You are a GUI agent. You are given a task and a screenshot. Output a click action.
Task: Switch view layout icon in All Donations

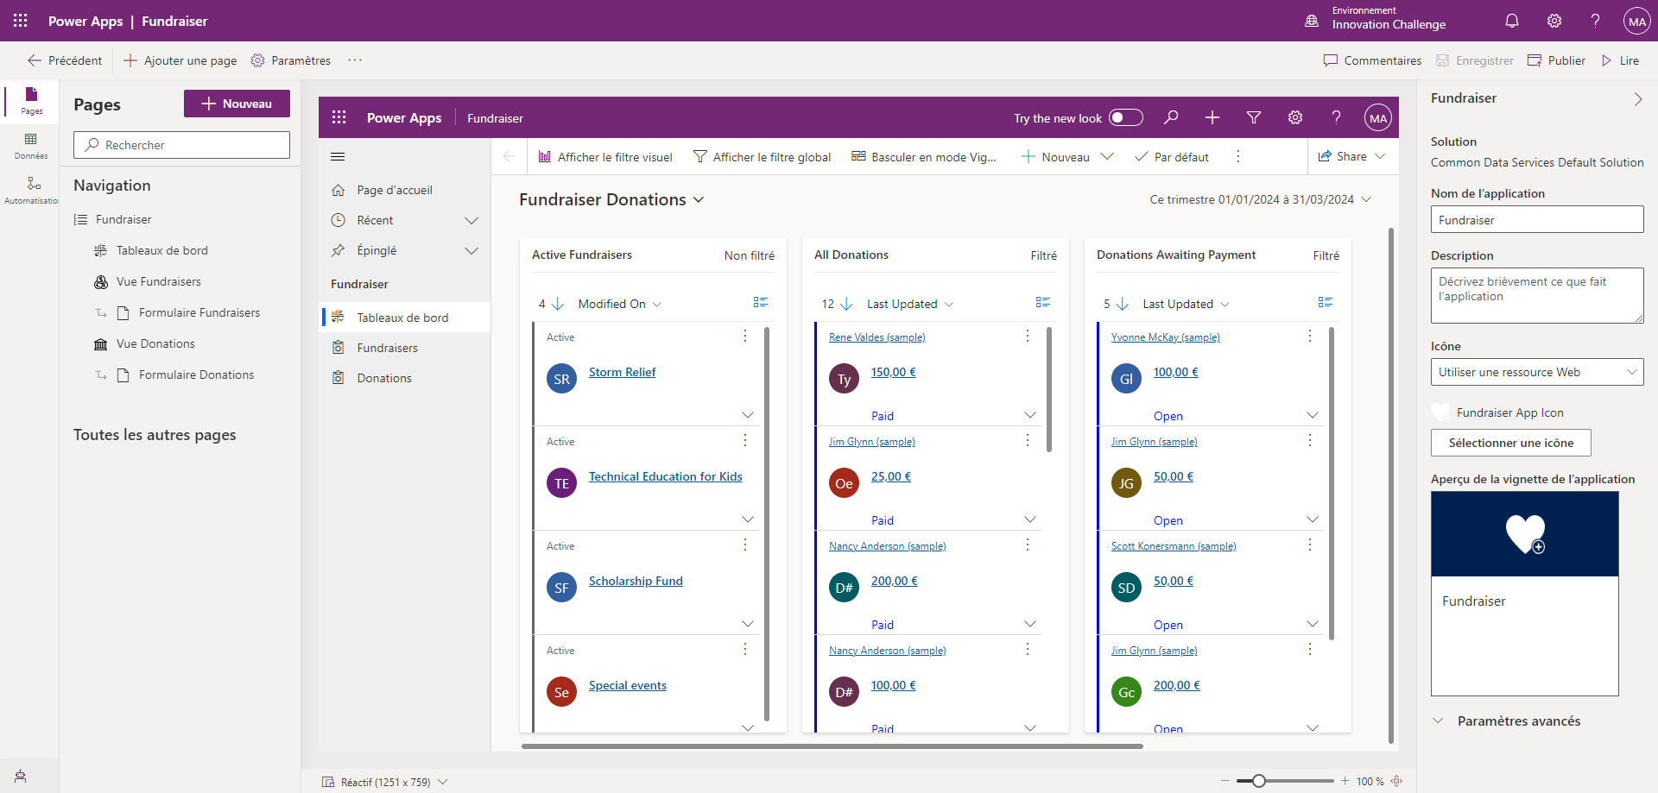pos(1043,302)
